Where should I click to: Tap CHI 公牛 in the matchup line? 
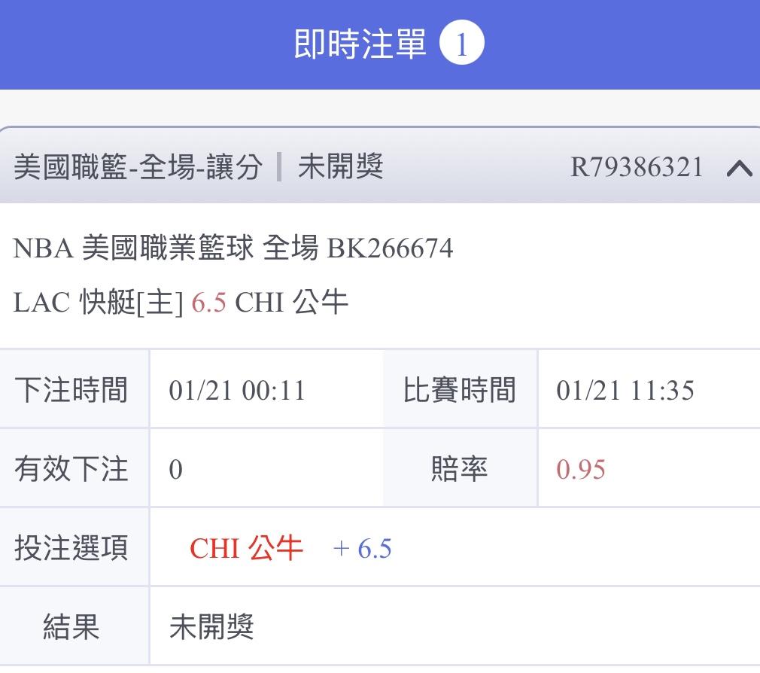[x=292, y=303]
